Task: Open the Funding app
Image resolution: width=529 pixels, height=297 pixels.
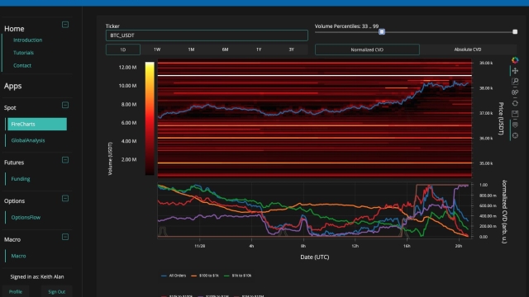Action: 21,179
